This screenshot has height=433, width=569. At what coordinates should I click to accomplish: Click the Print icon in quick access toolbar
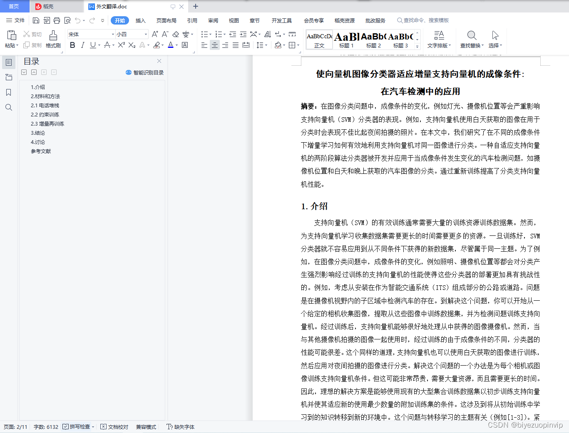pyautogui.click(x=57, y=20)
